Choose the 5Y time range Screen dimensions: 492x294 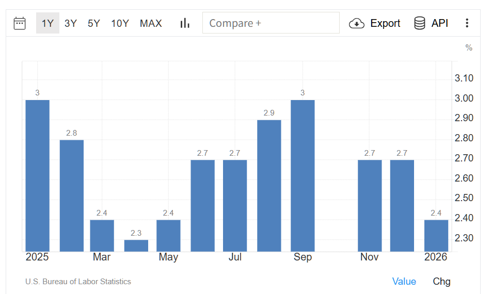tap(94, 23)
